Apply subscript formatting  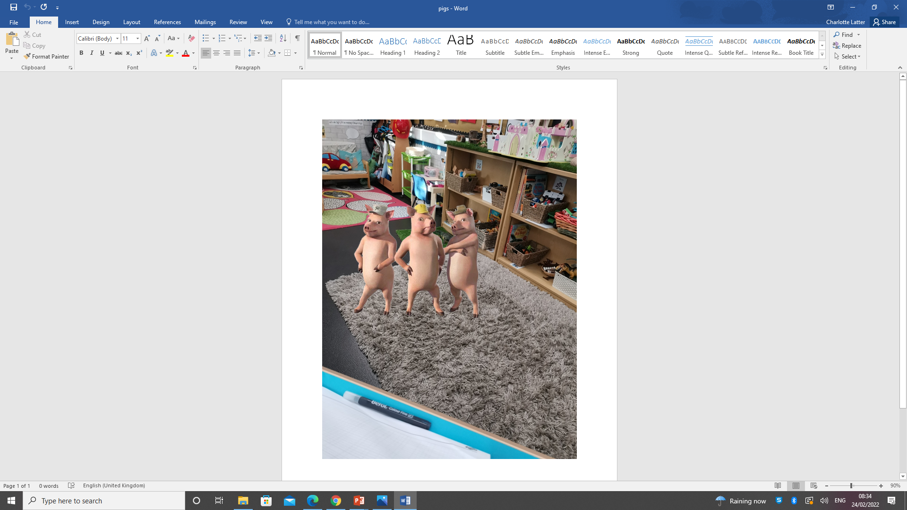[x=129, y=53]
